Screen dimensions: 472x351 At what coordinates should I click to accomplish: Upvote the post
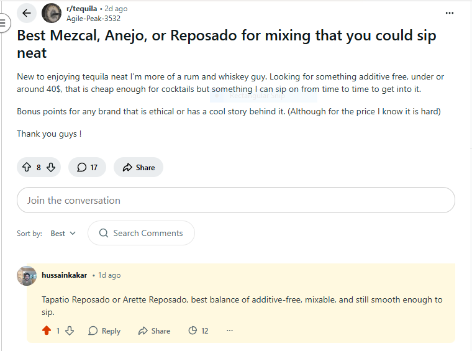(26, 167)
